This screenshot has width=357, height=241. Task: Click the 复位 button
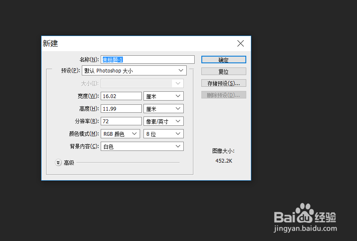[224, 71]
